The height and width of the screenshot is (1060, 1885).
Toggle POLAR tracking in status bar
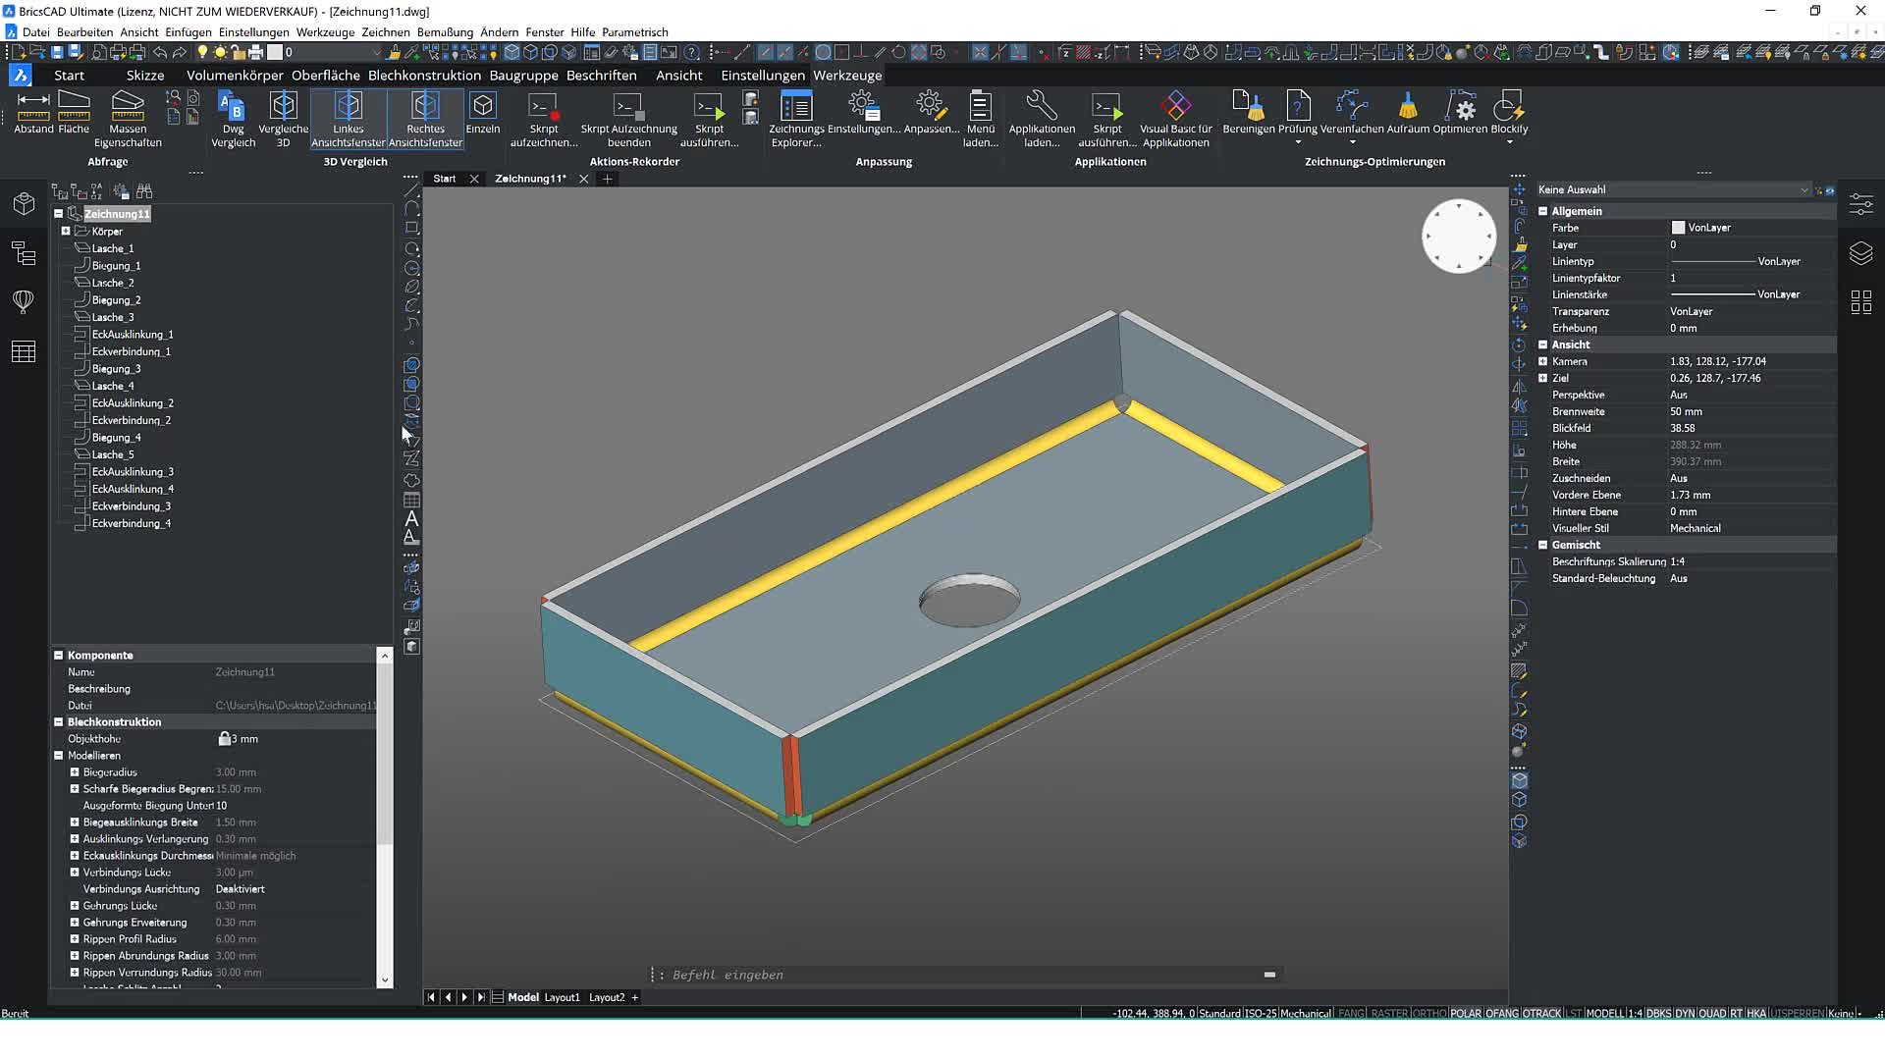[1465, 1013]
